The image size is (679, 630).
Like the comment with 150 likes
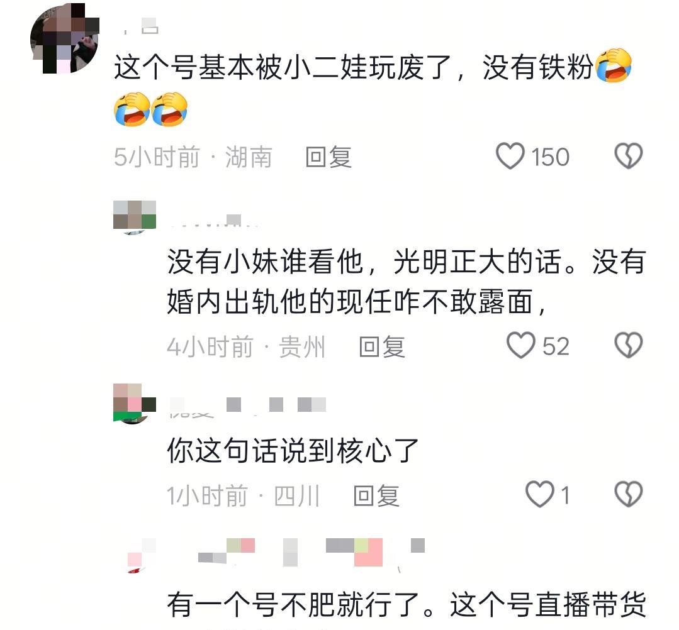(510, 156)
